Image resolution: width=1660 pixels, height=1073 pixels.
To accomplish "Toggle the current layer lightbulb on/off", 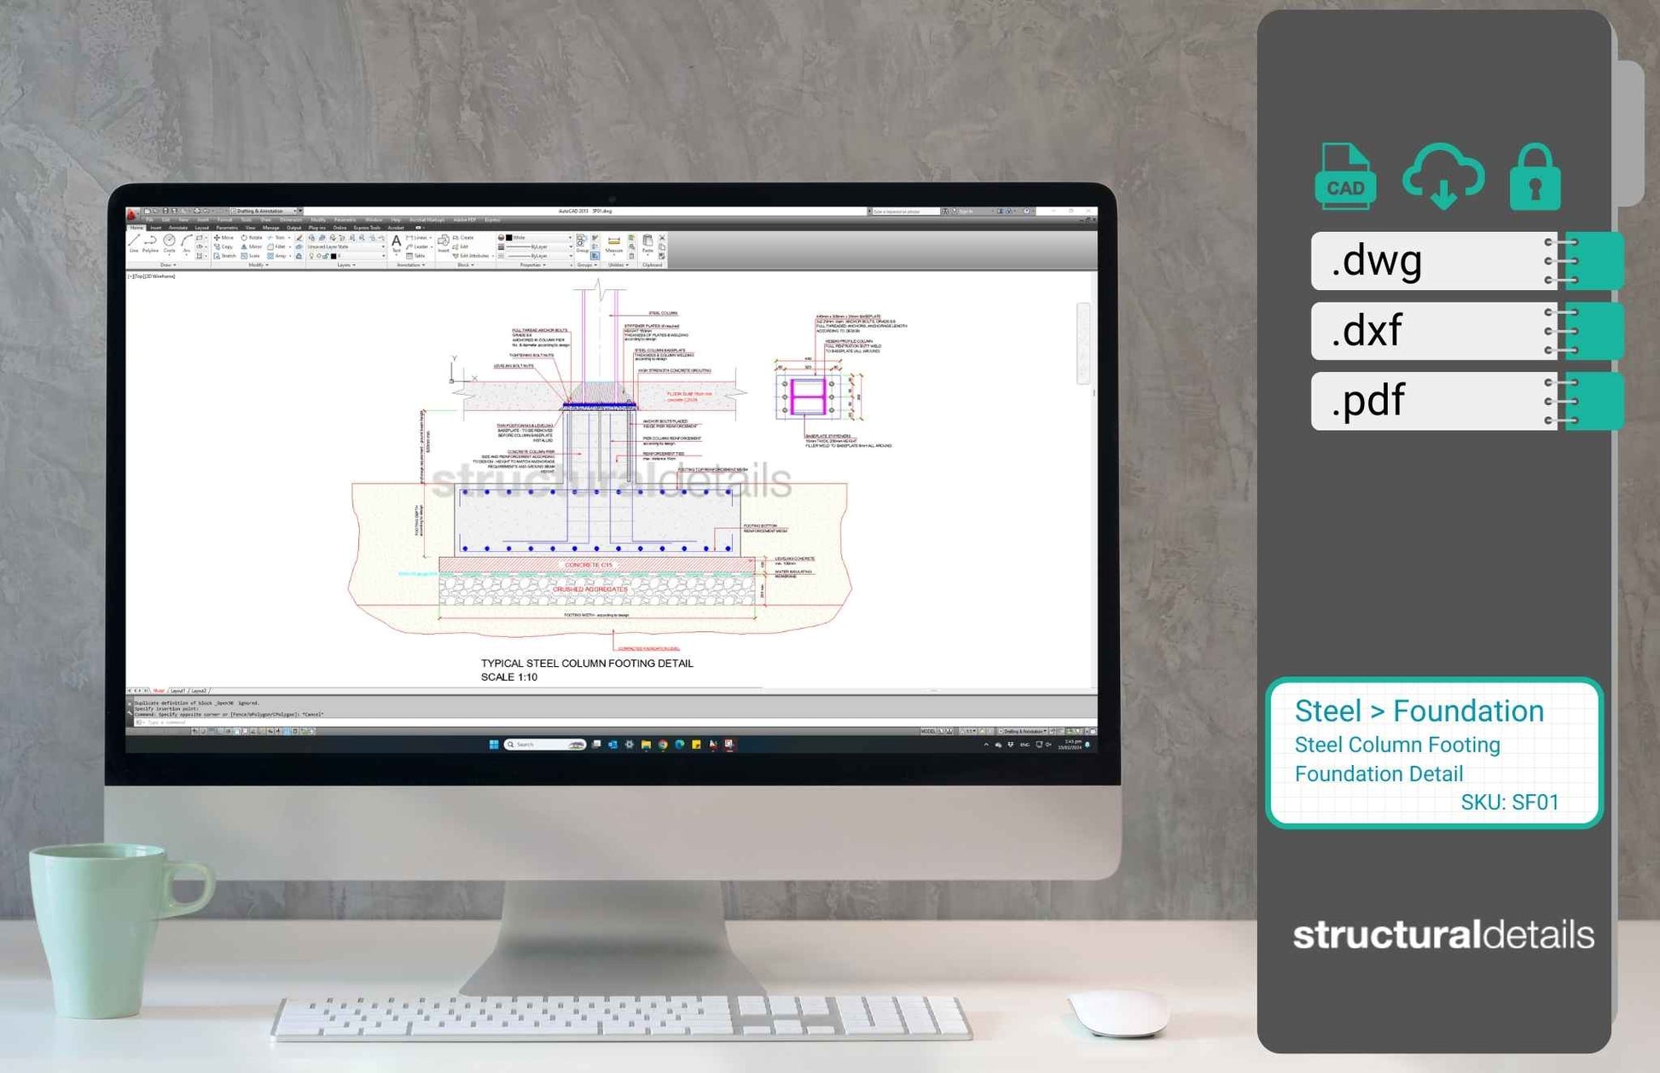I will [311, 256].
